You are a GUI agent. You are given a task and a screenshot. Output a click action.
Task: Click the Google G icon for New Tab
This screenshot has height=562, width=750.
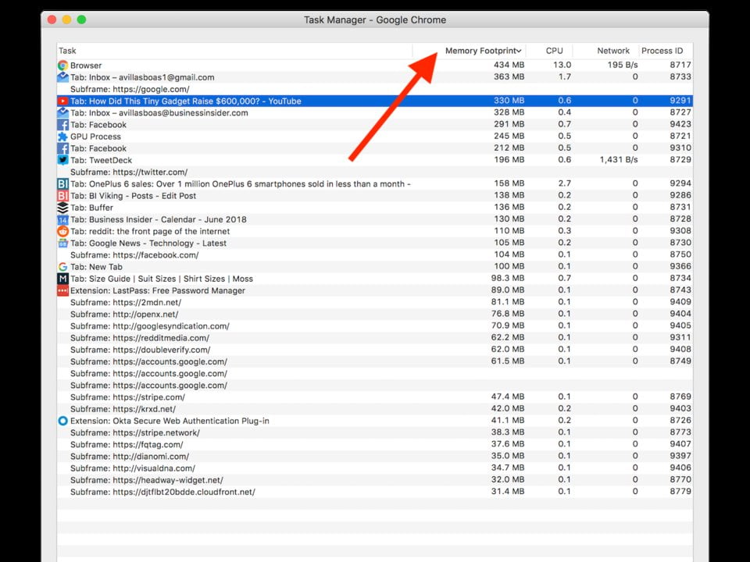(62, 267)
